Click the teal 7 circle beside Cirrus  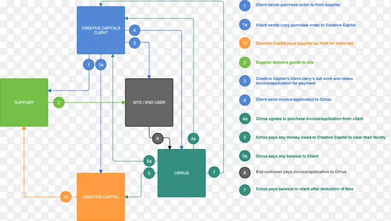(214, 172)
